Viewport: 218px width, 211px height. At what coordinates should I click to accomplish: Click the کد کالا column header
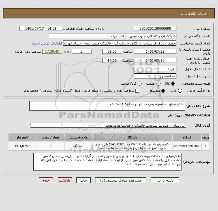(x=187, y=137)
